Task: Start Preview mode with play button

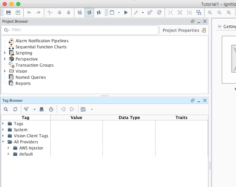Action: pos(126,13)
